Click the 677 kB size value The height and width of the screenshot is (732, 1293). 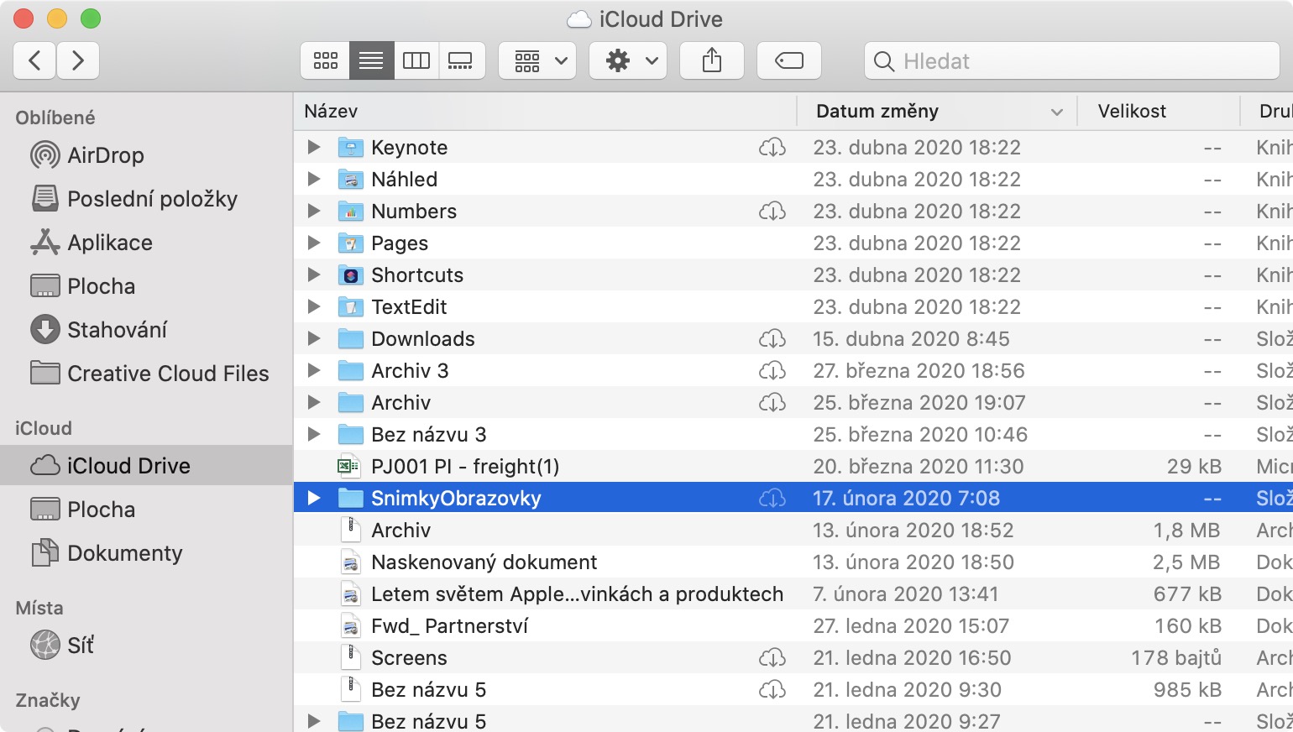(x=1187, y=594)
